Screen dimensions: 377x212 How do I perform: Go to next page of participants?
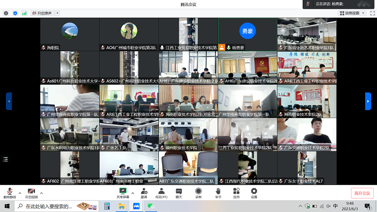tap(368, 101)
